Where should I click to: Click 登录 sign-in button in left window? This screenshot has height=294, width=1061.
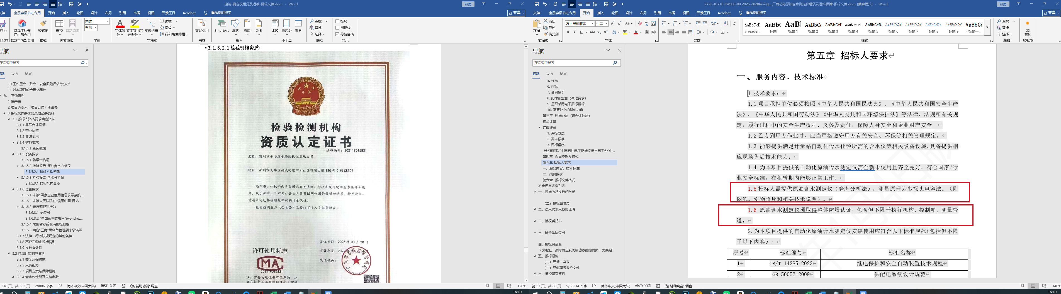pyautogui.click(x=468, y=4)
